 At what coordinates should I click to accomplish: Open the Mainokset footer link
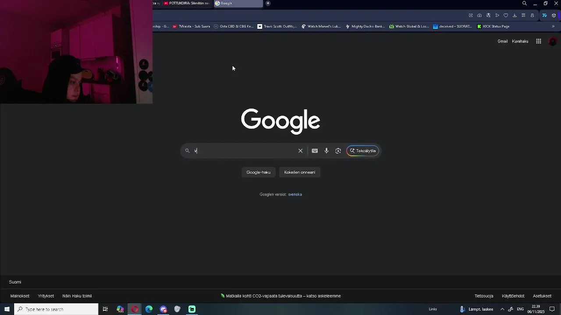pos(20,296)
